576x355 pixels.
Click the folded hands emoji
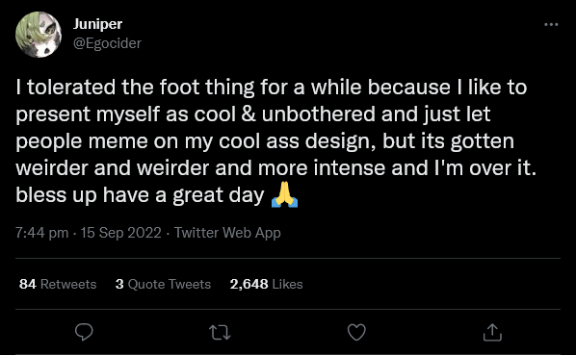point(284,195)
